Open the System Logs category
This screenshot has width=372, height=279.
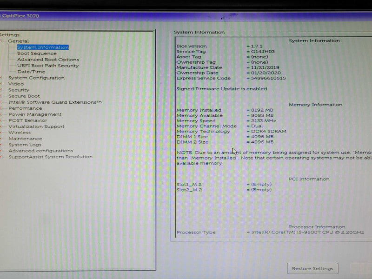[x=25, y=145]
